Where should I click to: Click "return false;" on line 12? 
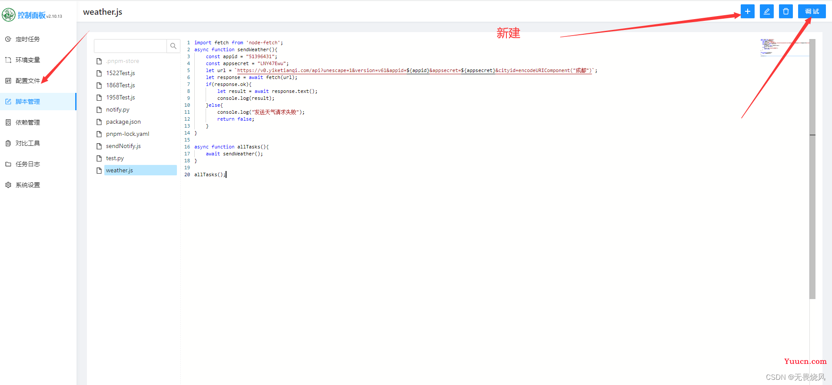click(236, 119)
